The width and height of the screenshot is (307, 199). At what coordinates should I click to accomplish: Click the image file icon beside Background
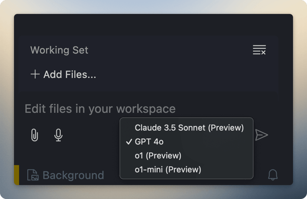tap(33, 175)
